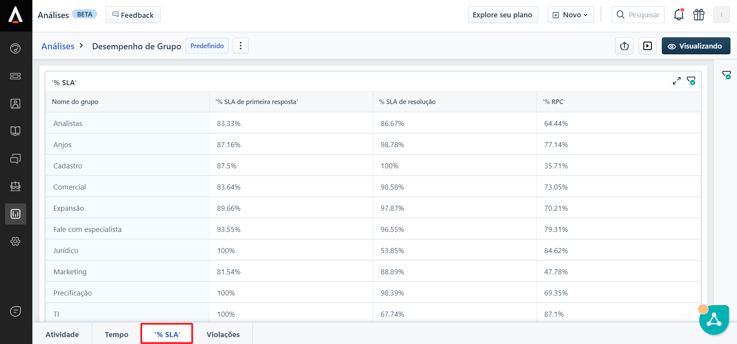Click the notifications bell icon
The width and height of the screenshot is (737, 344).
click(x=678, y=15)
